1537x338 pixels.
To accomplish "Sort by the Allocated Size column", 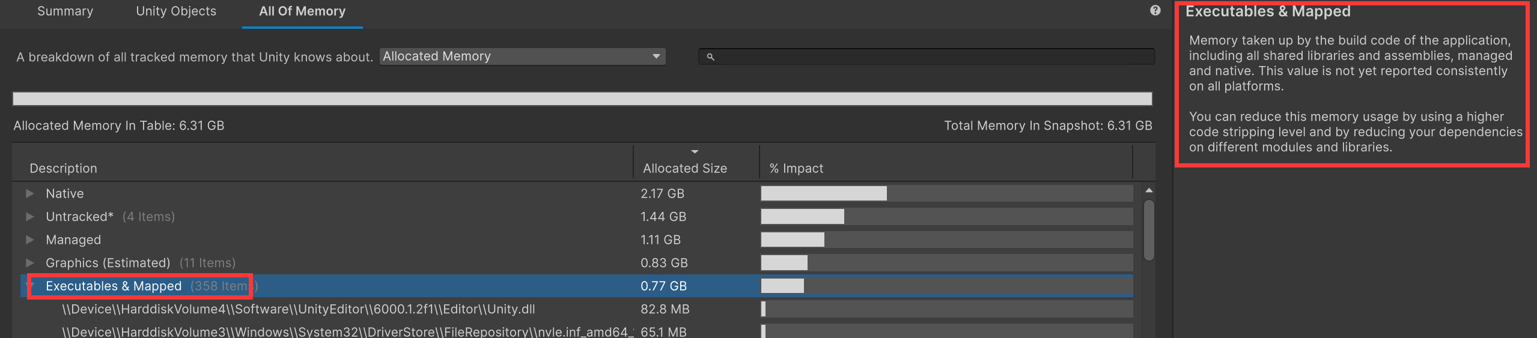I will pyautogui.click(x=684, y=168).
